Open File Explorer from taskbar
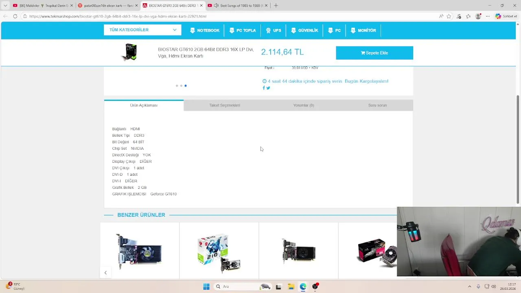Viewport: 521px width, 293px height. (291, 286)
